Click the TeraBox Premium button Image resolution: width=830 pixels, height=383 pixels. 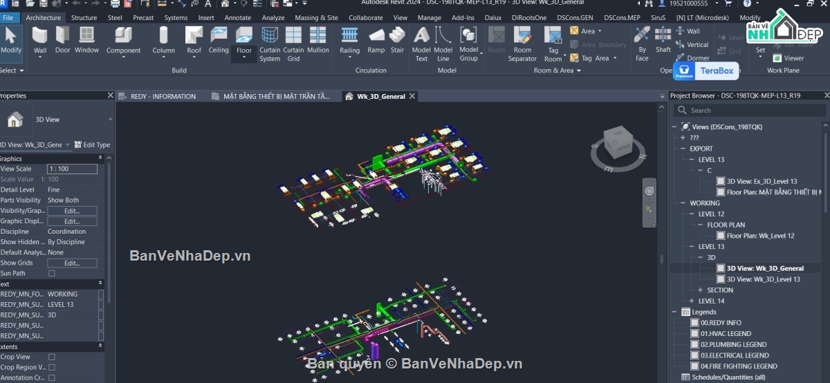point(706,71)
